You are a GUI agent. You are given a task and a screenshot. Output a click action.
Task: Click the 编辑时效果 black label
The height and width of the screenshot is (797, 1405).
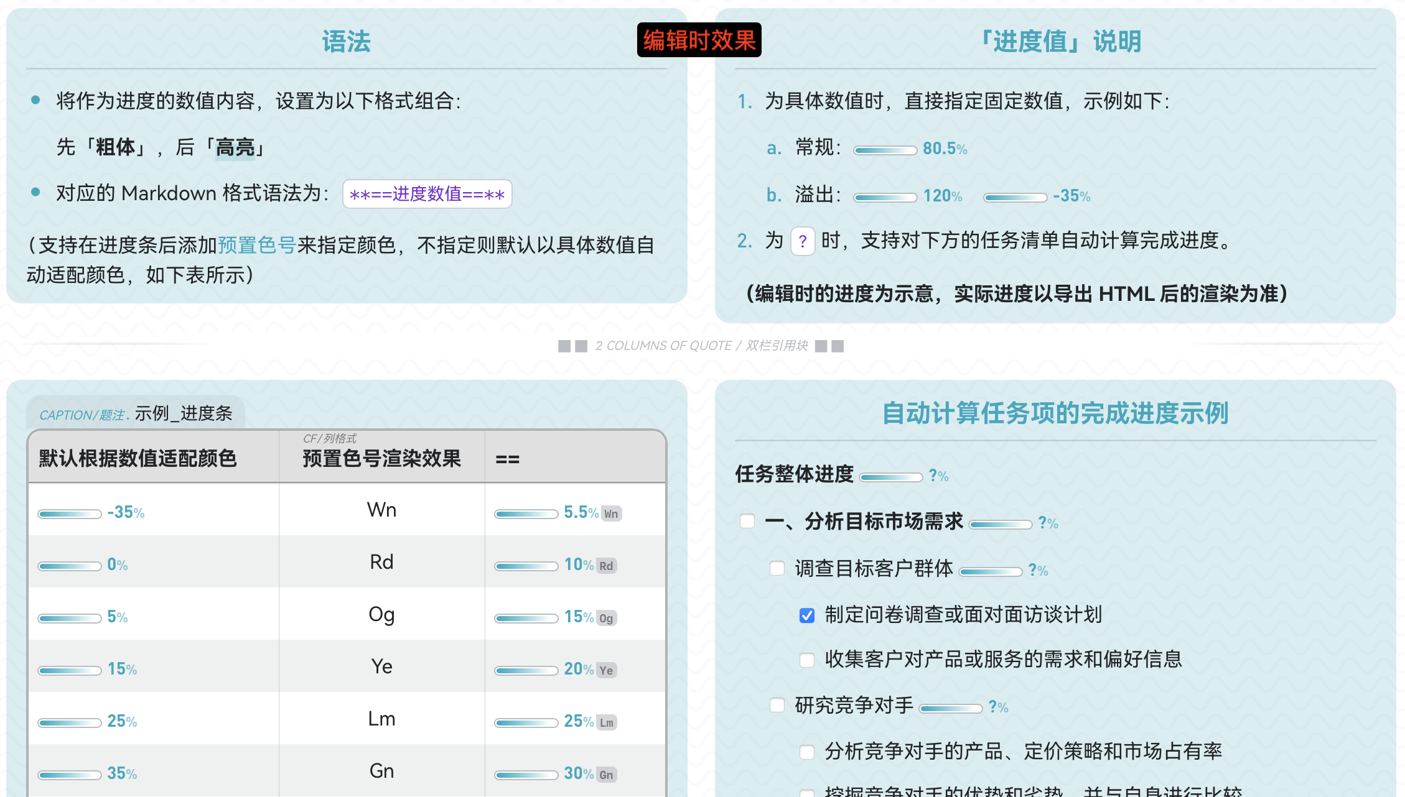699,40
